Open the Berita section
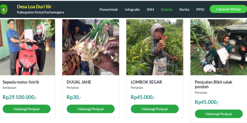The height and width of the screenshot is (123, 247). tap(184, 9)
